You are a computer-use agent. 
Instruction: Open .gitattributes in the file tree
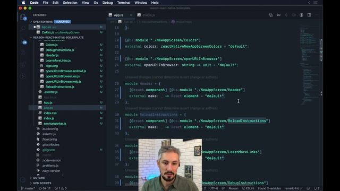pyautogui.click(x=51, y=144)
